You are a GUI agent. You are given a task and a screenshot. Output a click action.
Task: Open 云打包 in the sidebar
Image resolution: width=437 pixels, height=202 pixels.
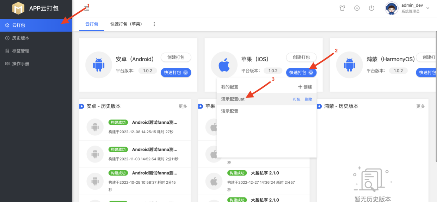click(x=36, y=25)
